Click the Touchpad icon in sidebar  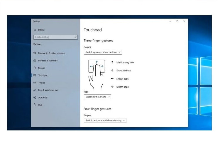click(35, 75)
